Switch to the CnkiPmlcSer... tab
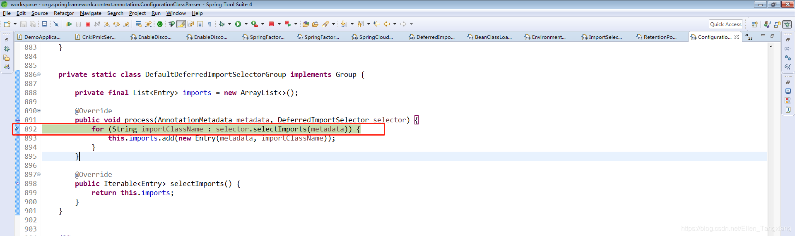This screenshot has height=236, width=795. (x=96, y=37)
